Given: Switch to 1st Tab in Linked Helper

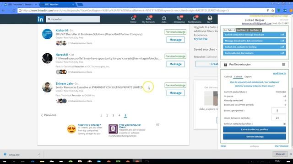Looking at the screenshot, I should coord(229,30).
